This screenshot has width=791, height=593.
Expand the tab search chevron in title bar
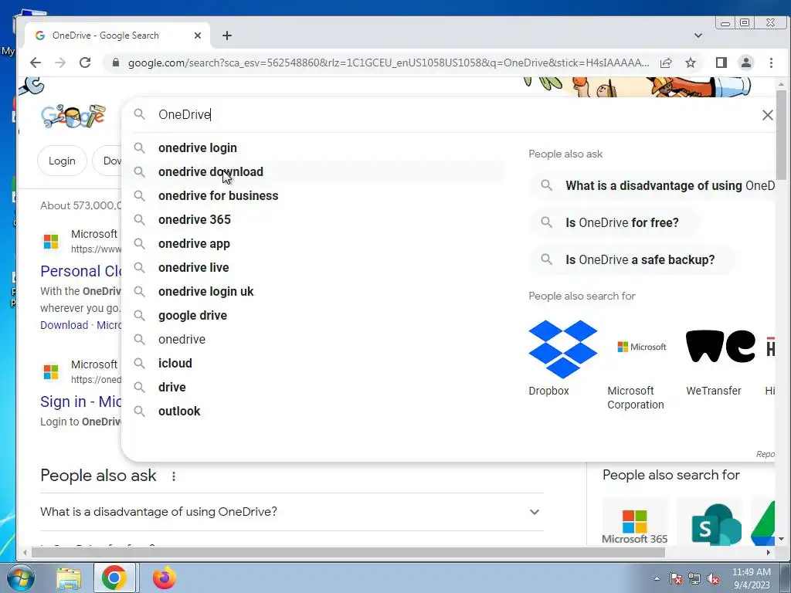tap(698, 36)
